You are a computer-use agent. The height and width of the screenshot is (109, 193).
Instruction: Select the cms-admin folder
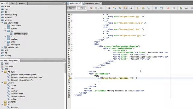16,25
